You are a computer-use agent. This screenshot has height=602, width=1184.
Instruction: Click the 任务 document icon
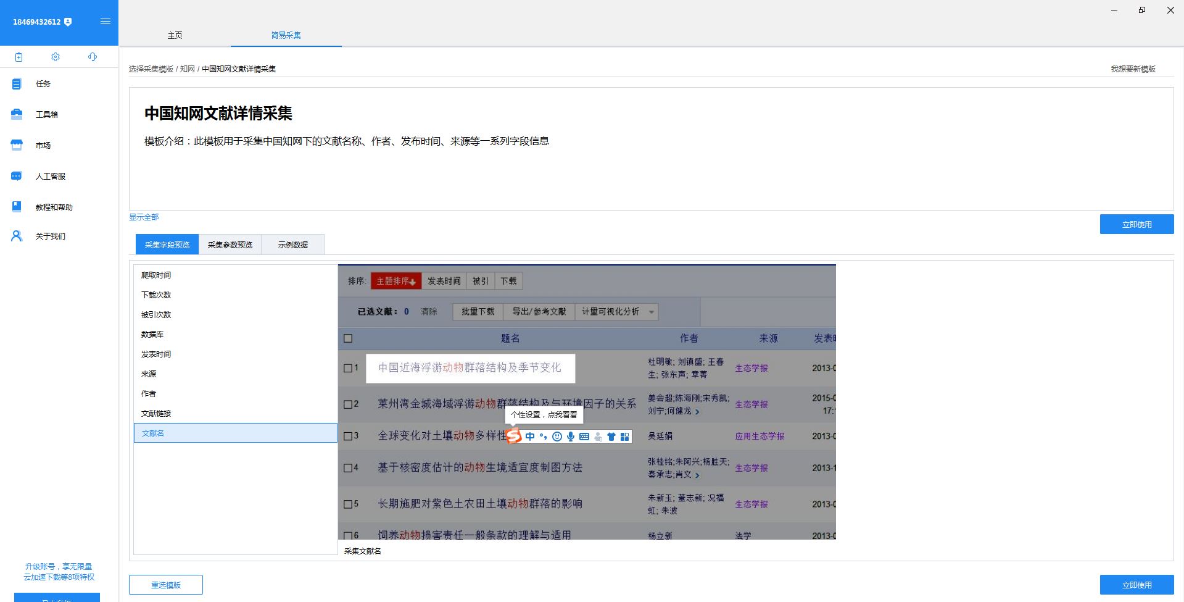click(17, 84)
